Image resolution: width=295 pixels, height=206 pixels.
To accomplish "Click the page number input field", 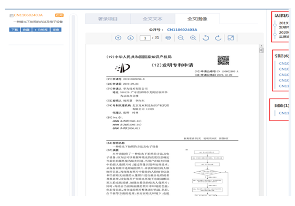I will 145,38.
